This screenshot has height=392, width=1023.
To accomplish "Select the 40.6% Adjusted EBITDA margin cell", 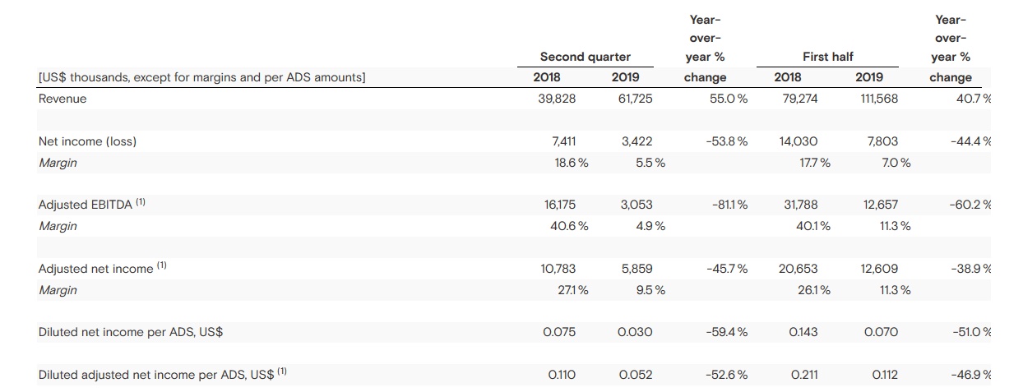I will pos(569,226).
